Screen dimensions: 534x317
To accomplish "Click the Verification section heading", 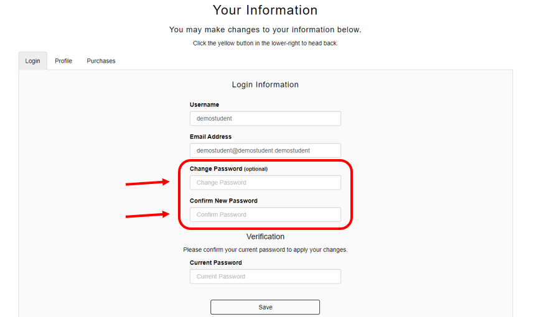I will 265,237.
